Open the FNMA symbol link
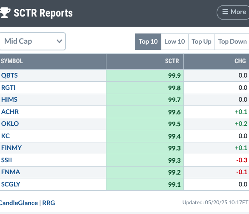This screenshot has width=249, height=214. [x=11, y=172]
